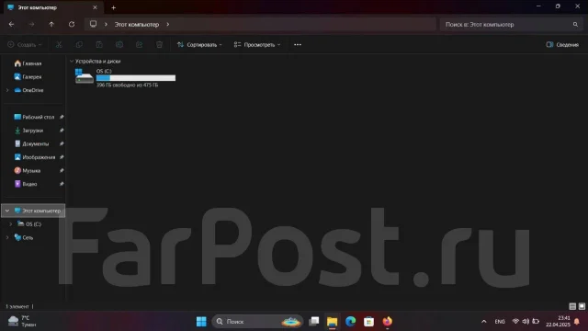This screenshot has height=331, width=588.
Task: Go back with the back arrow
Action: coord(12,25)
